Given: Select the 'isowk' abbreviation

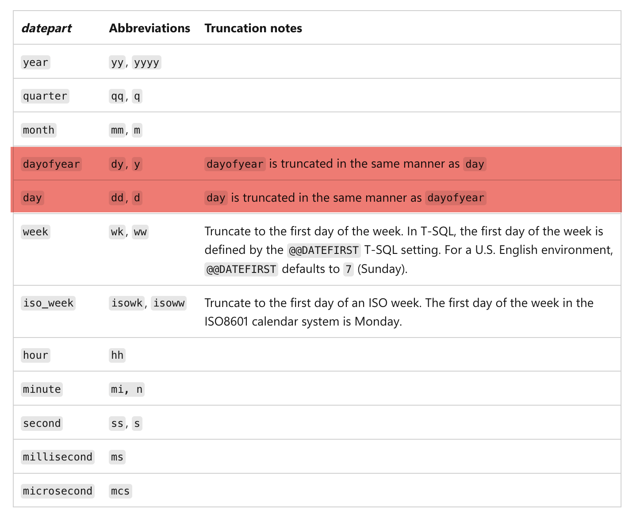Looking at the screenshot, I should (x=127, y=303).
